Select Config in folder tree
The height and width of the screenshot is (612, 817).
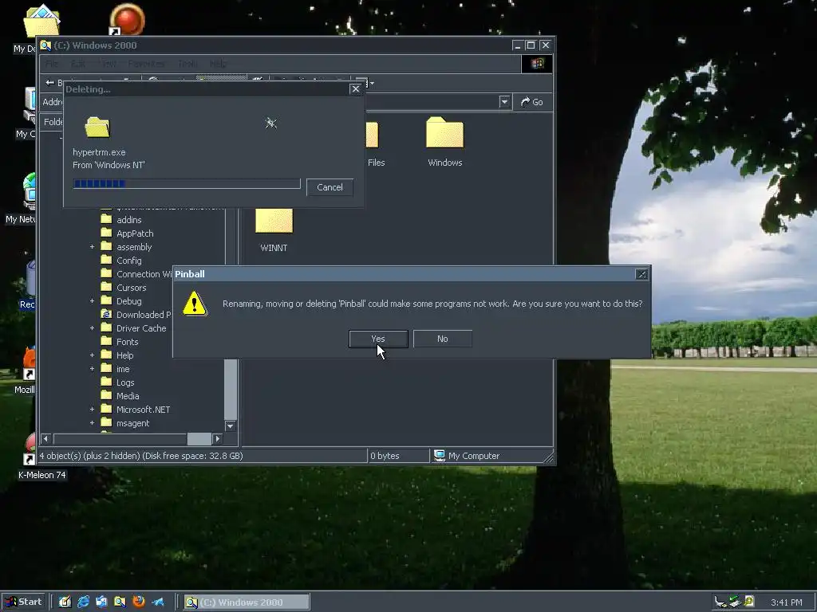[x=128, y=261]
